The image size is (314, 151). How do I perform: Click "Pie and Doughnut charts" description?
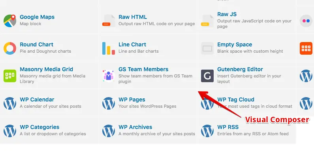(x=45, y=51)
